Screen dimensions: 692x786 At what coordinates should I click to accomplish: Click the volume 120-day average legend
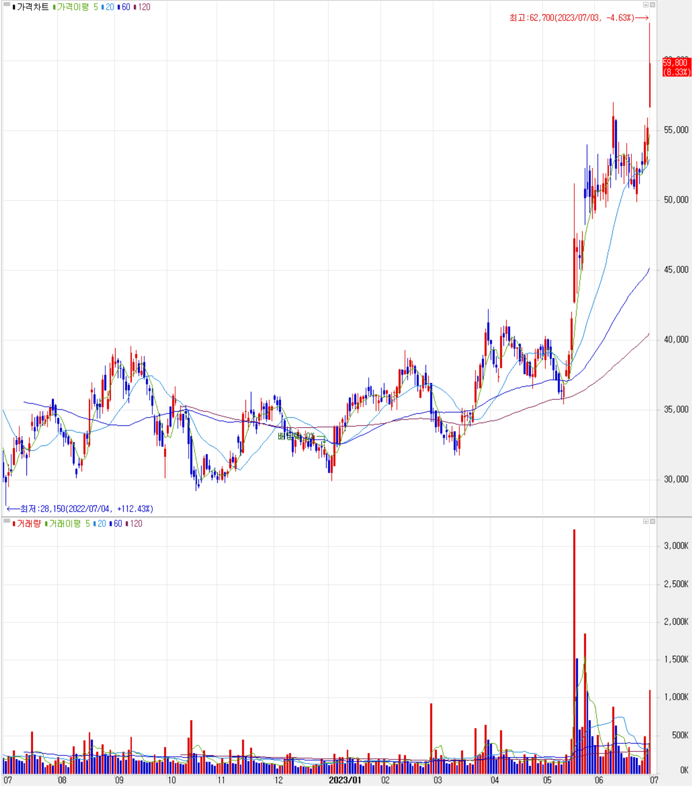[134, 524]
